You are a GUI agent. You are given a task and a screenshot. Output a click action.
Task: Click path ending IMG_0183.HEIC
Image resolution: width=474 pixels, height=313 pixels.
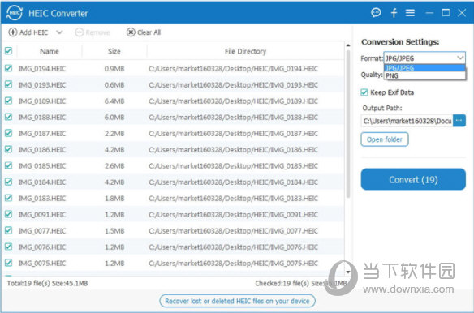pos(234,198)
